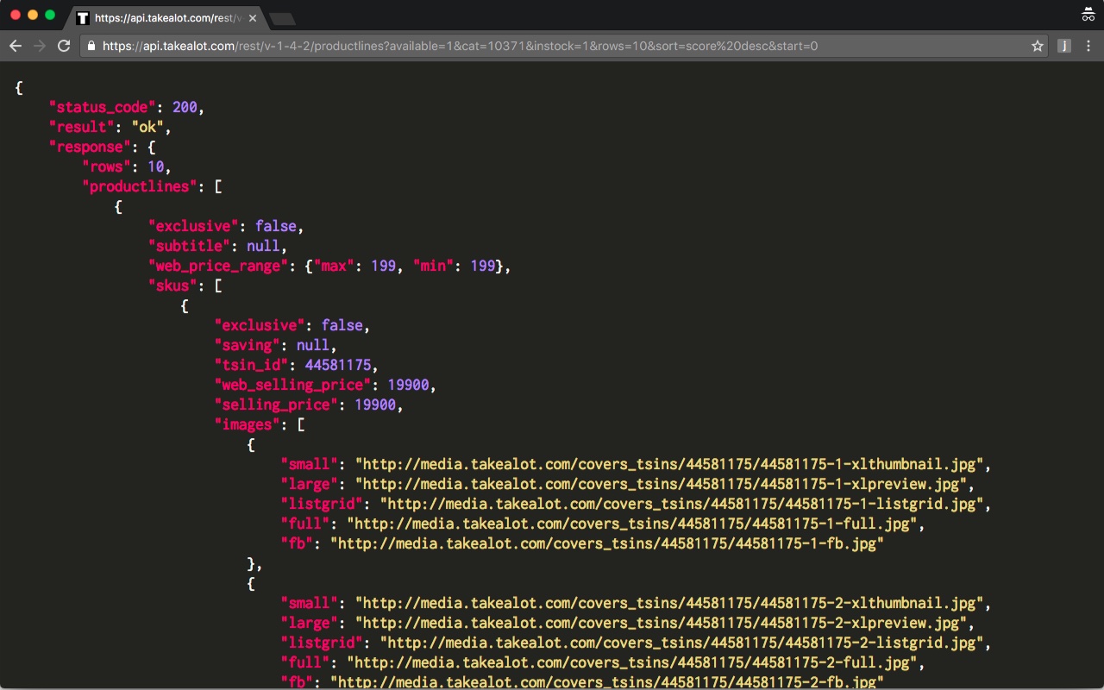Click the "selling_price" key
The height and width of the screenshot is (690, 1104).
pyautogui.click(x=277, y=405)
